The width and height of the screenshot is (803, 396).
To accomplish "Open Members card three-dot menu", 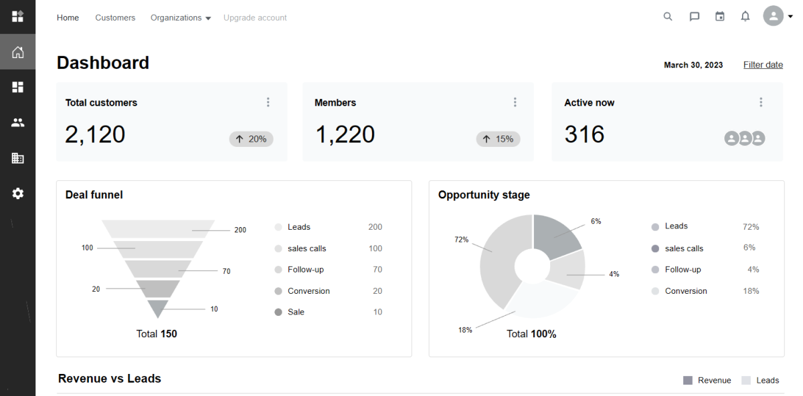I will click(x=515, y=102).
